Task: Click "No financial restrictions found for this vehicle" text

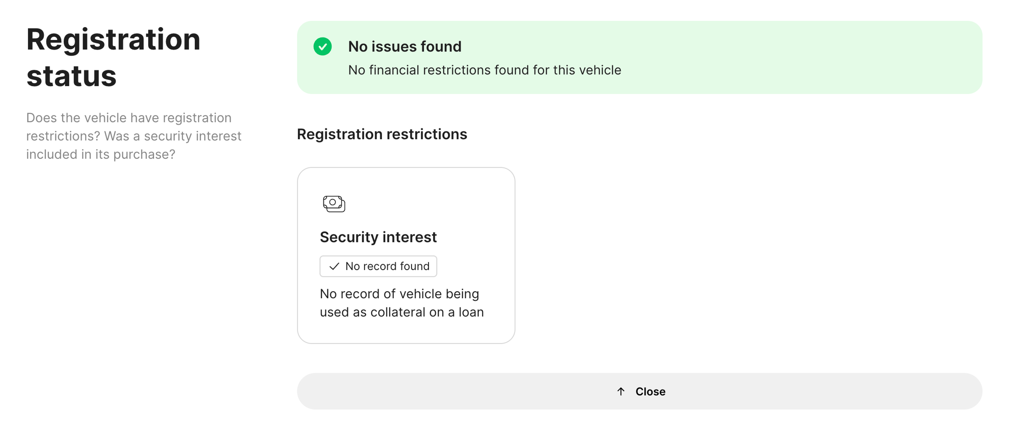Action: [485, 70]
